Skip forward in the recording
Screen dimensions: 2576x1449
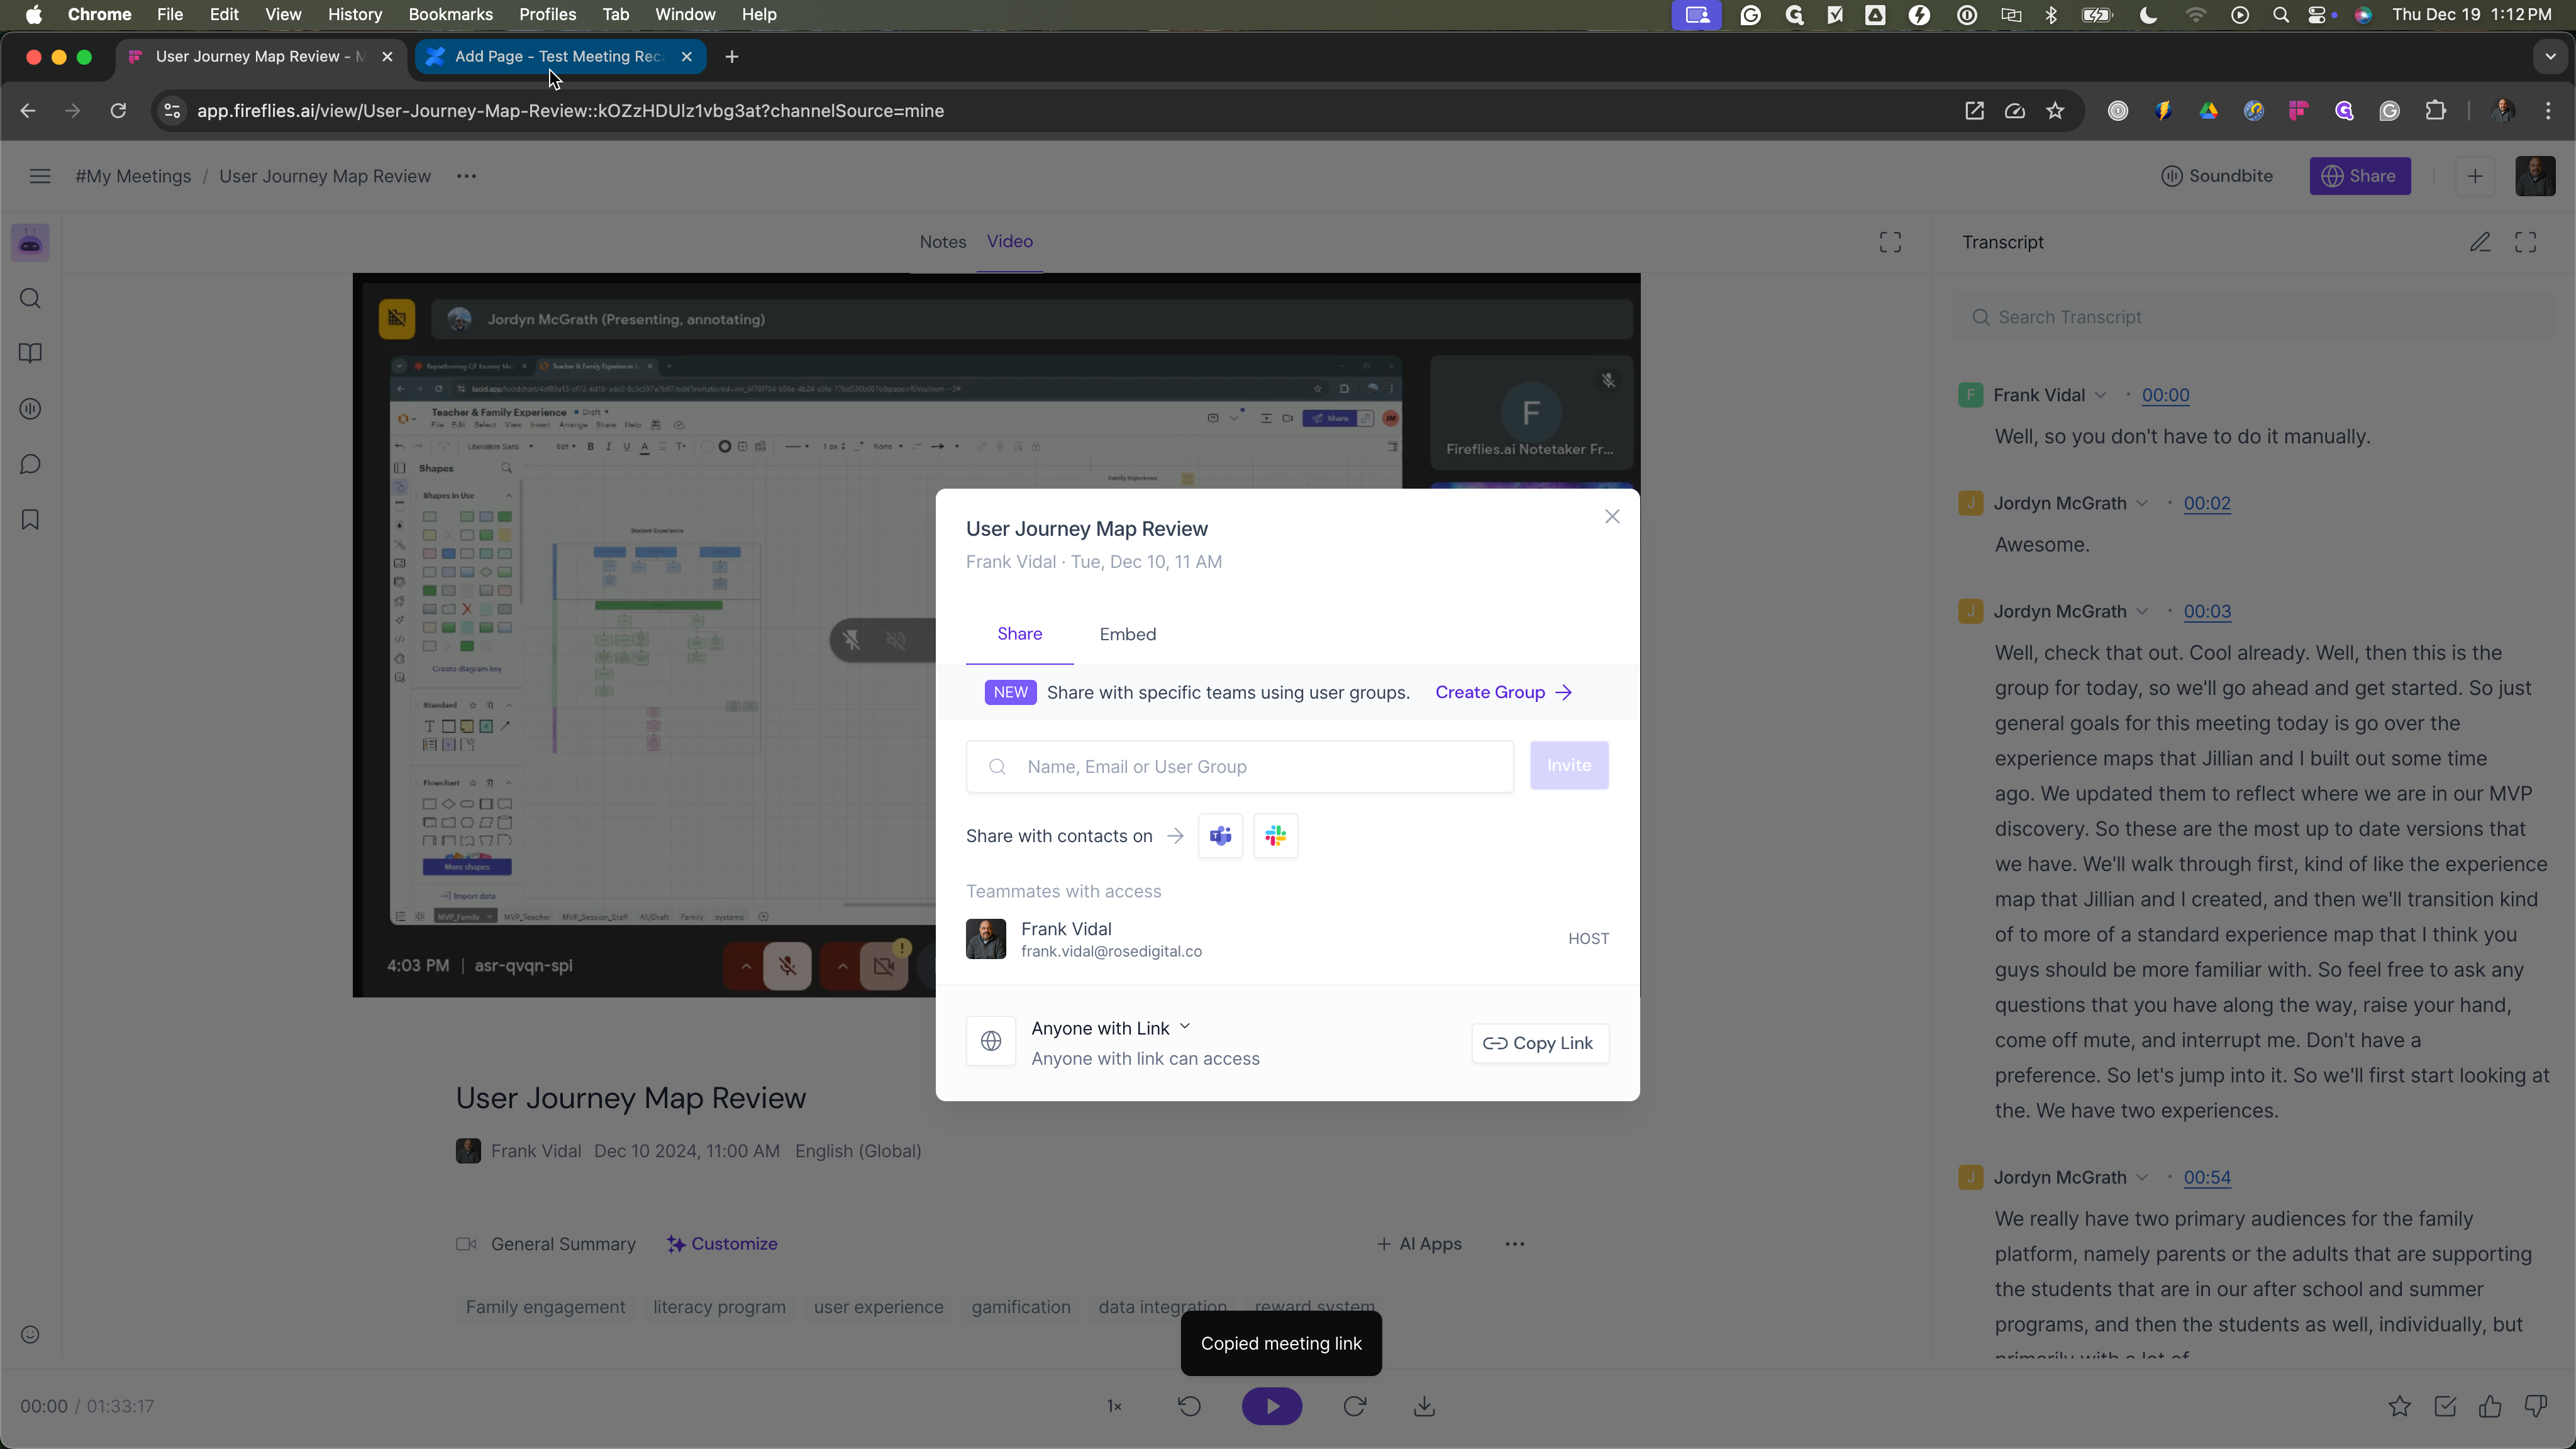click(1355, 1406)
